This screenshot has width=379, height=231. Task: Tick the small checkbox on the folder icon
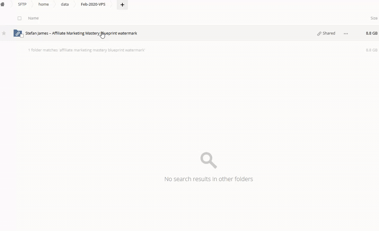(22, 36)
